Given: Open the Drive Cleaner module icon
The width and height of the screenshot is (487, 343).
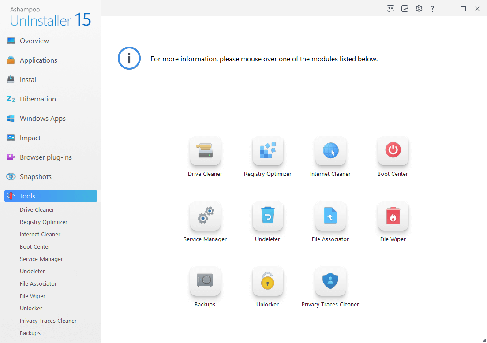Looking at the screenshot, I should coord(205,151).
